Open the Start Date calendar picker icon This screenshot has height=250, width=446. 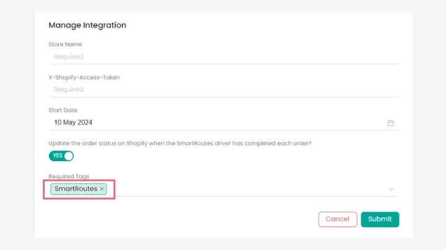[x=391, y=123]
